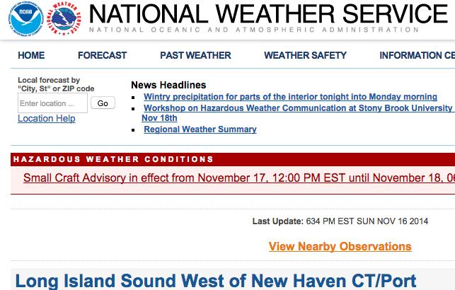Viewport: 455px width, 290px height.
Task: Open the Location Help link
Action: point(47,119)
